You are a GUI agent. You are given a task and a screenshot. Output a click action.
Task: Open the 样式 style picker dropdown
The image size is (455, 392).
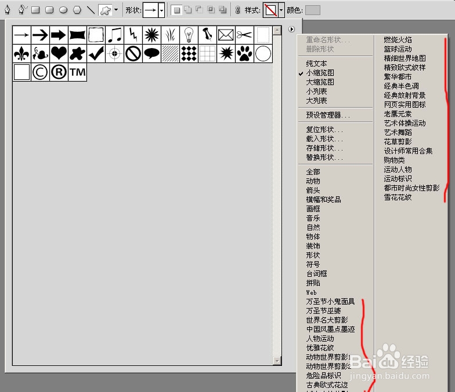[281, 10]
